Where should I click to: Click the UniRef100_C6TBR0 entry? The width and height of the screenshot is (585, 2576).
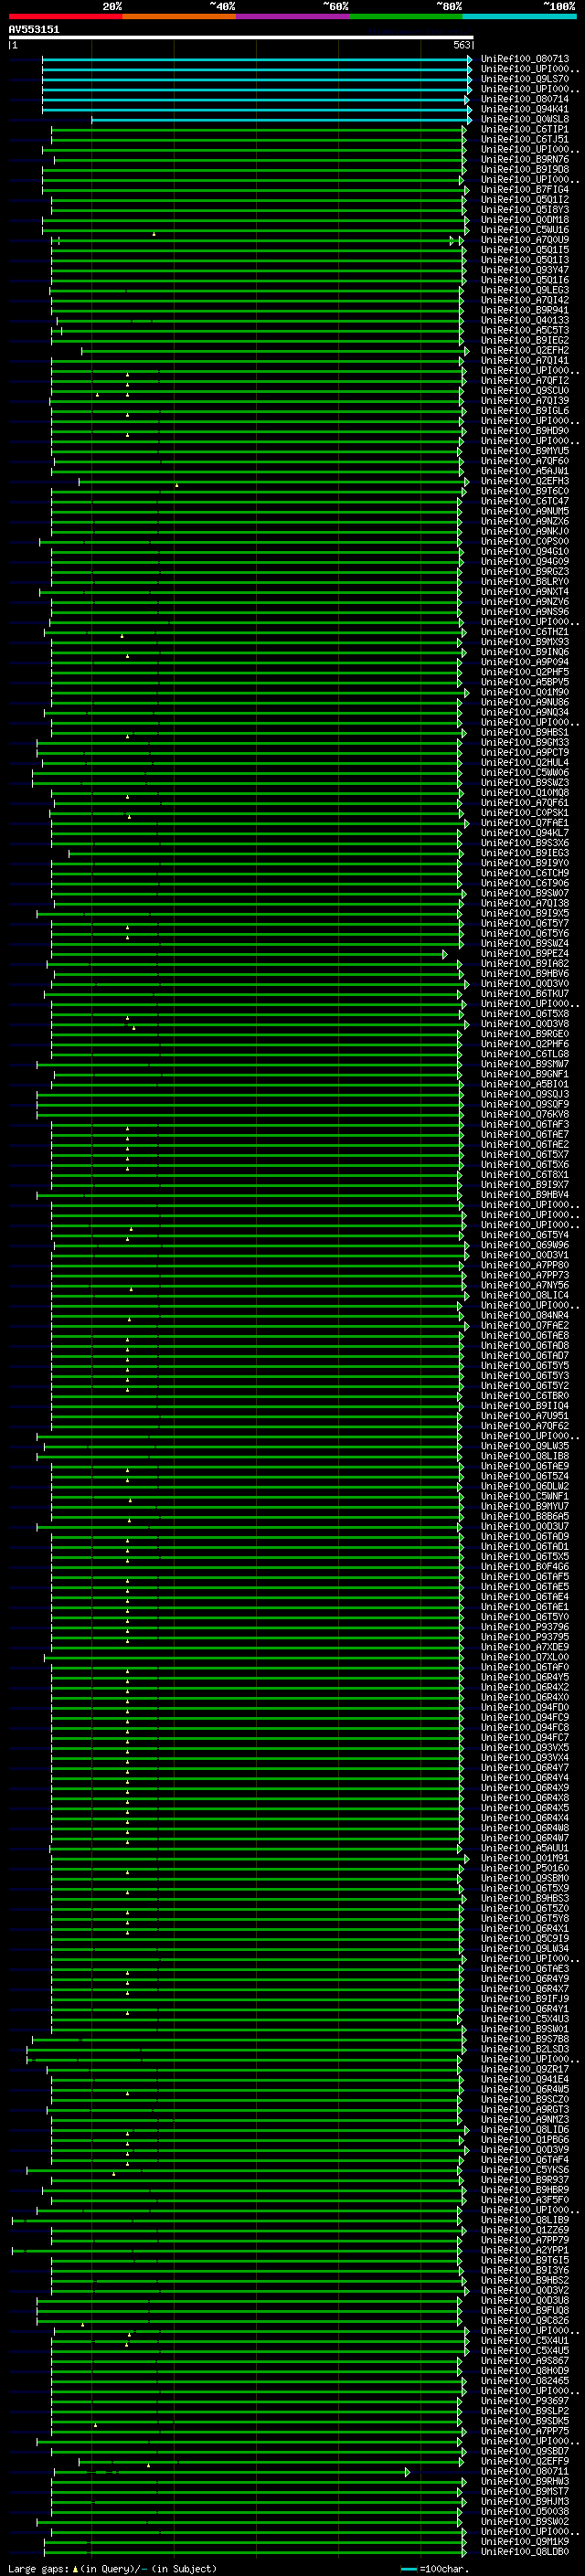point(525,1395)
